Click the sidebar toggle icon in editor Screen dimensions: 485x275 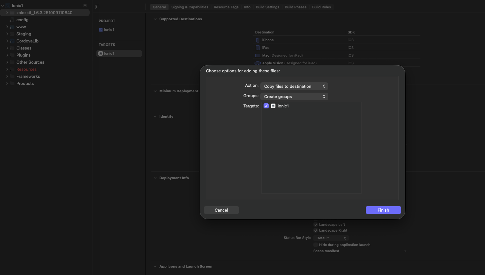click(x=97, y=7)
